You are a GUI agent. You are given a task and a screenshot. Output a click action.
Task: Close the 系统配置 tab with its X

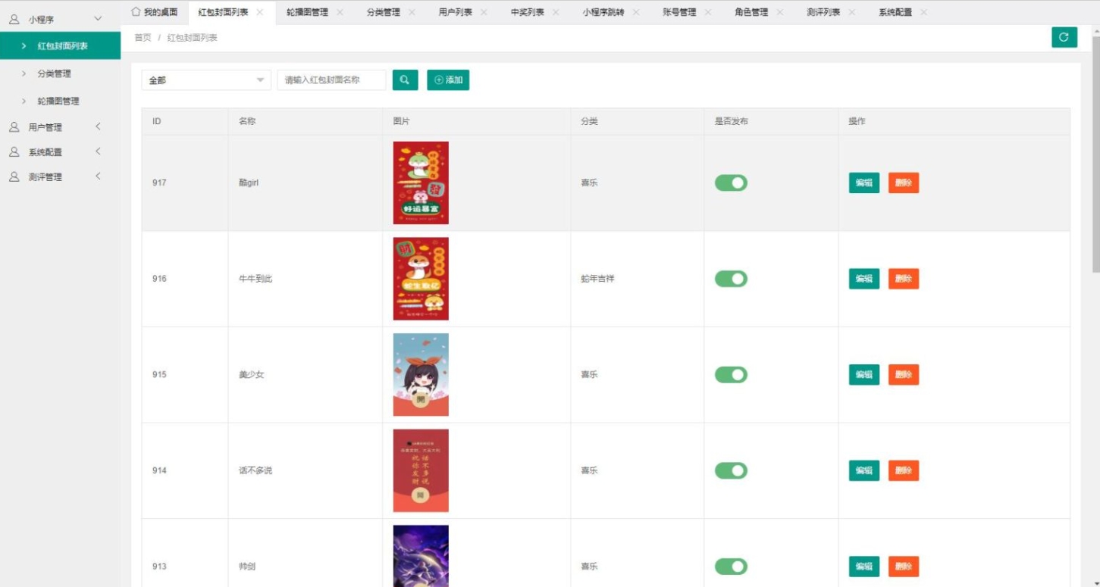click(x=923, y=12)
